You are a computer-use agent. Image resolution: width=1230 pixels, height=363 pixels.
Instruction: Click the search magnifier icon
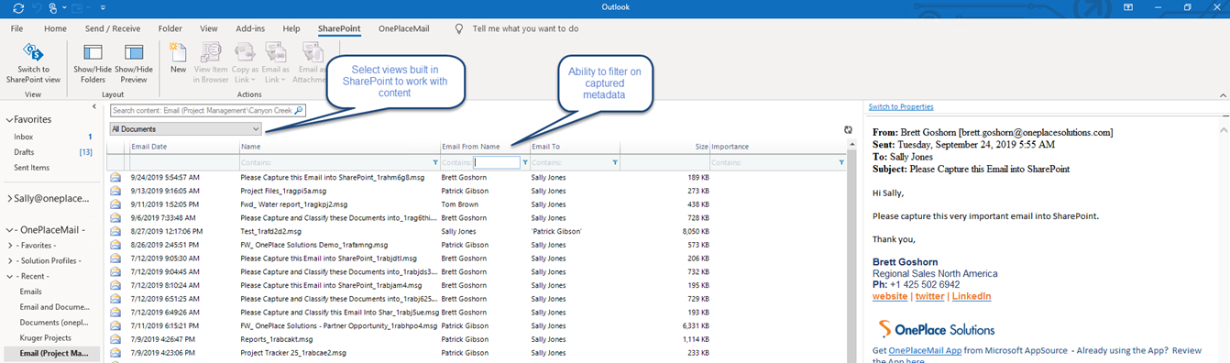point(300,110)
